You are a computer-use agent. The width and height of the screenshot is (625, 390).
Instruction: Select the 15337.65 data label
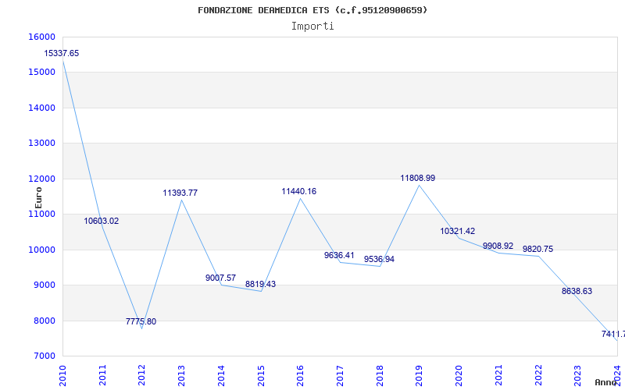62,53
